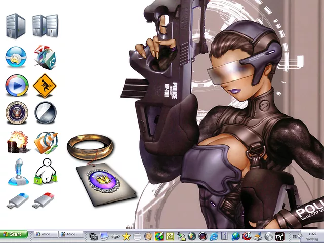
Task: Click the Start button
Action: [x=14, y=235]
